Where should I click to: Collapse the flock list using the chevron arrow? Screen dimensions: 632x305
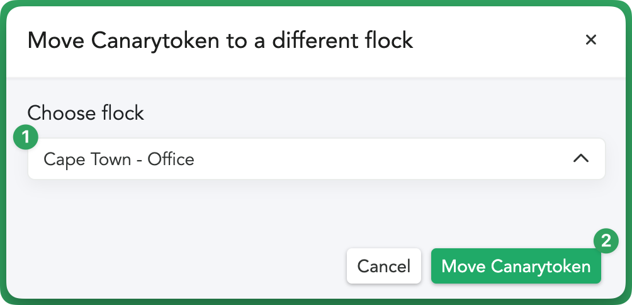tap(581, 159)
